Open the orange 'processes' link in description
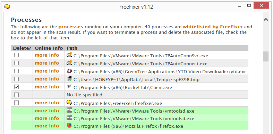Viewport: 273px width, 134px height. point(71,27)
